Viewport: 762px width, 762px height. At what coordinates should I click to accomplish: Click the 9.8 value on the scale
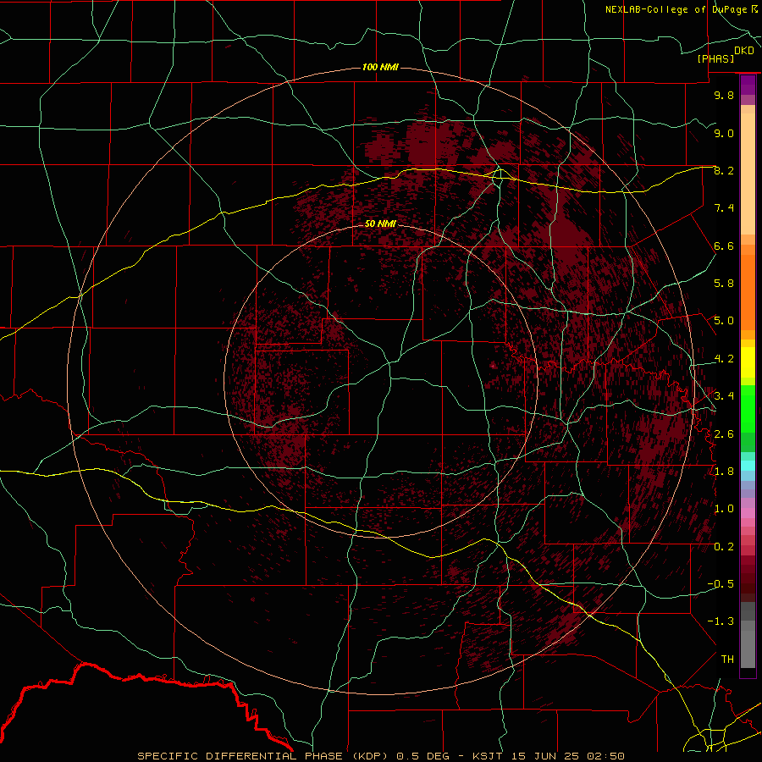point(724,95)
